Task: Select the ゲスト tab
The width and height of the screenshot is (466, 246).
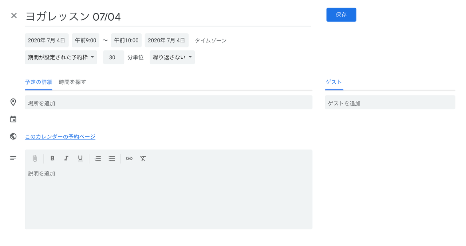Action: [x=334, y=82]
